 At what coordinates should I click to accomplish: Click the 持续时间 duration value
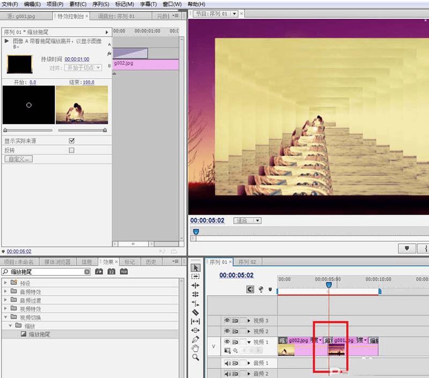77,59
